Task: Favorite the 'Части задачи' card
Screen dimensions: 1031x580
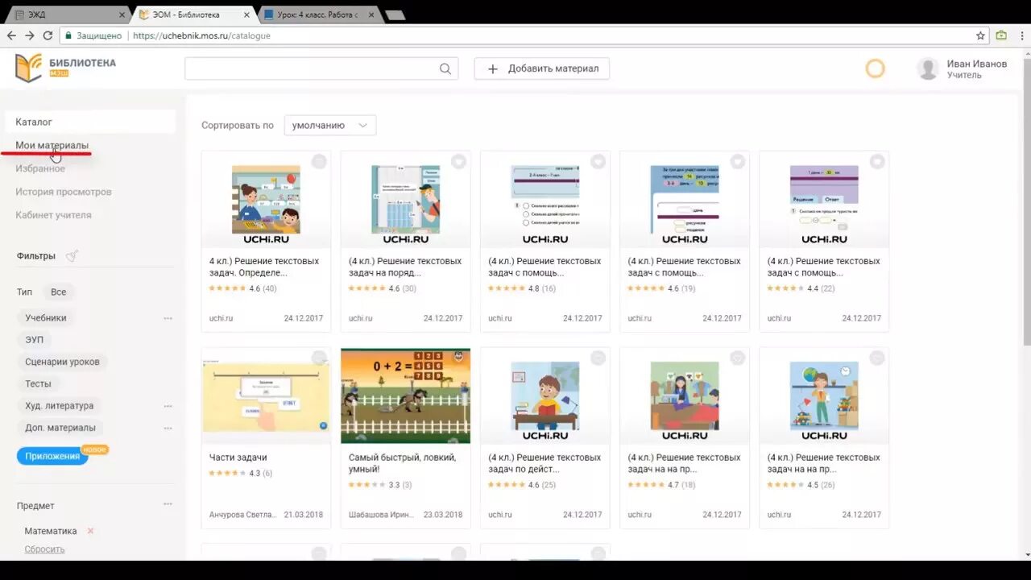Action: coord(319,358)
